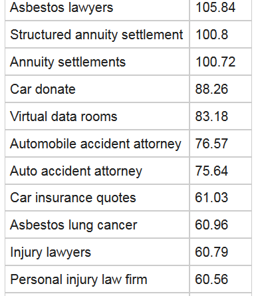This screenshot has width=262, height=296.
Task: Select the Injury lawyers keyword cell
Action: 97,252
